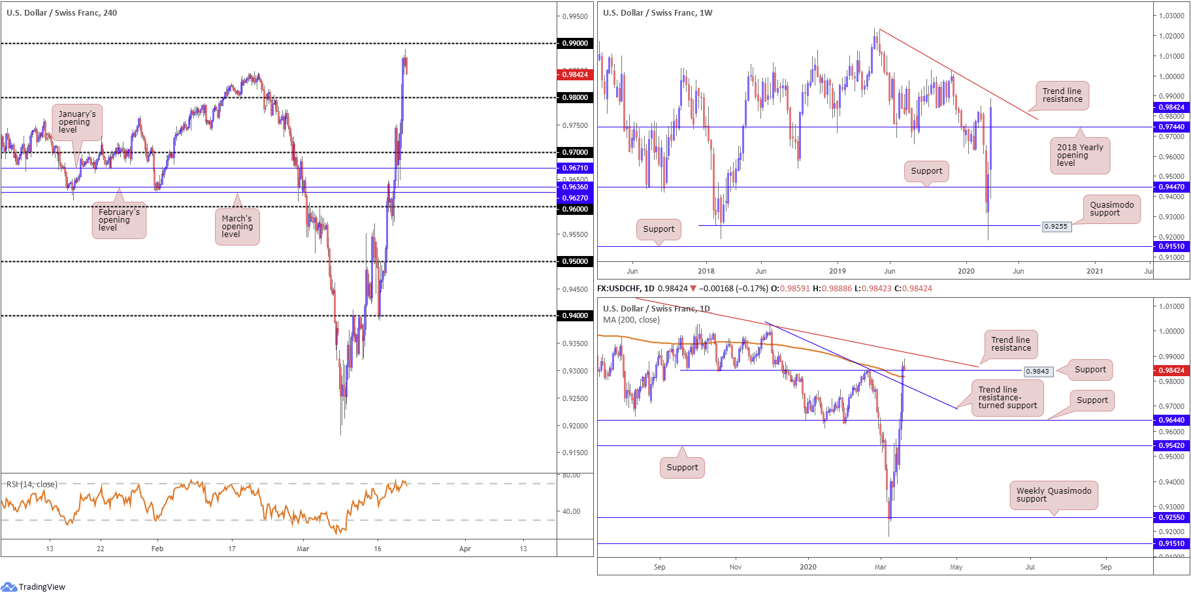Viewport: 1191px width, 593px height.
Task: Click the 0.96000 price level label
Action: (575, 209)
